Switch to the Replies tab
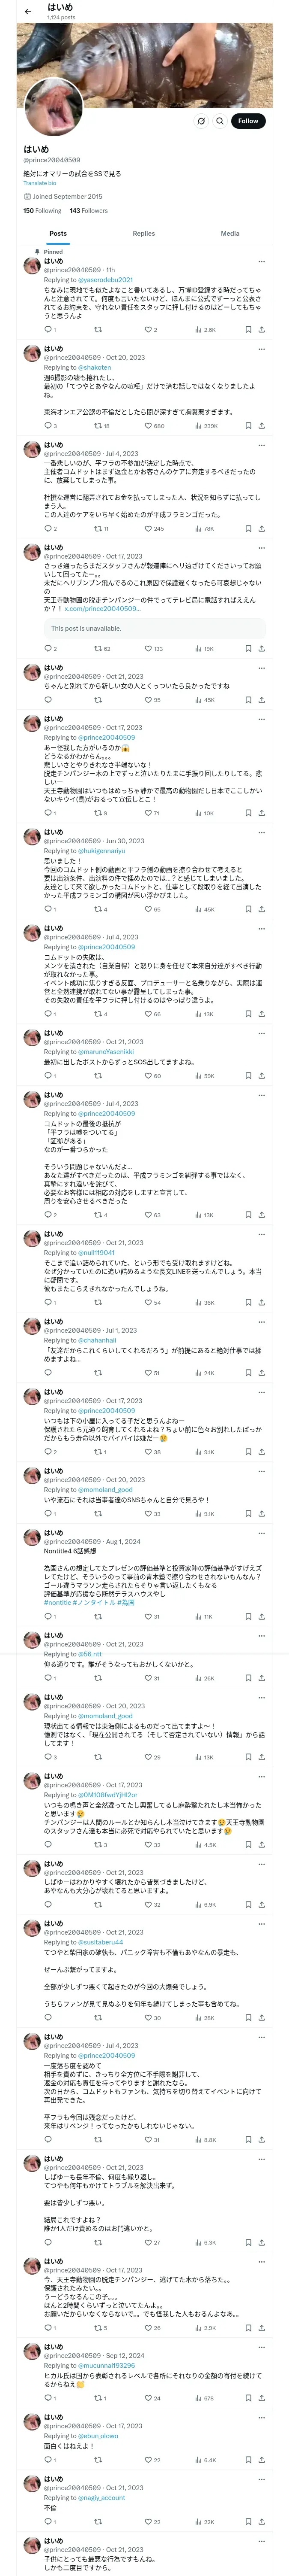This screenshot has width=289, height=2576. pos(143,233)
